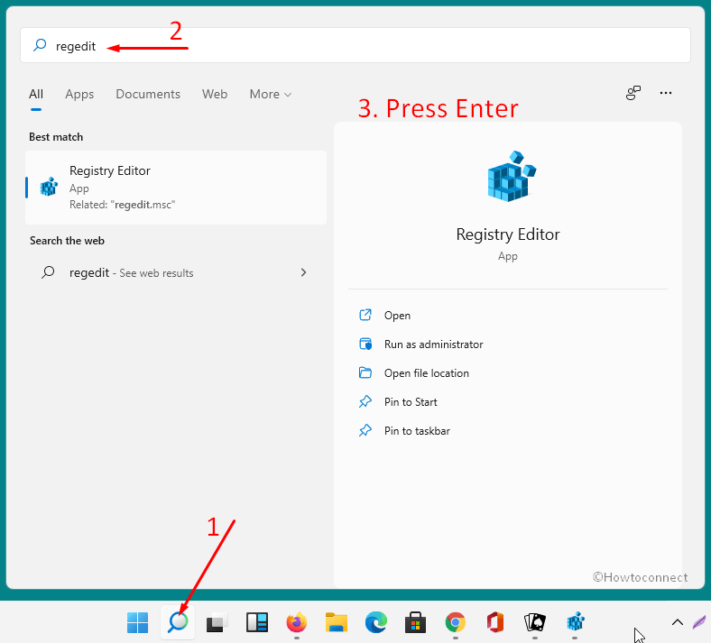711x643 pixels.
Task: Select Open file location
Action: (427, 373)
